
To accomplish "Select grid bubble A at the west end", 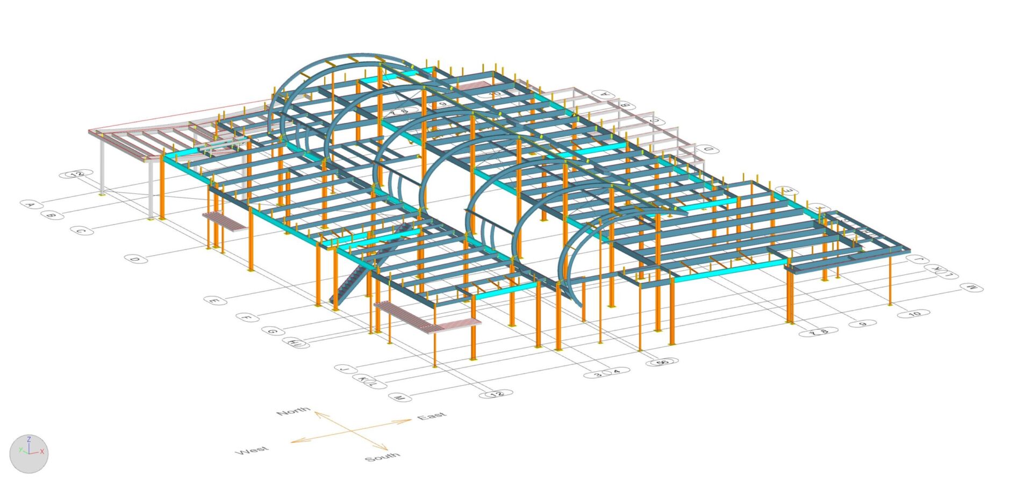I will click(31, 204).
